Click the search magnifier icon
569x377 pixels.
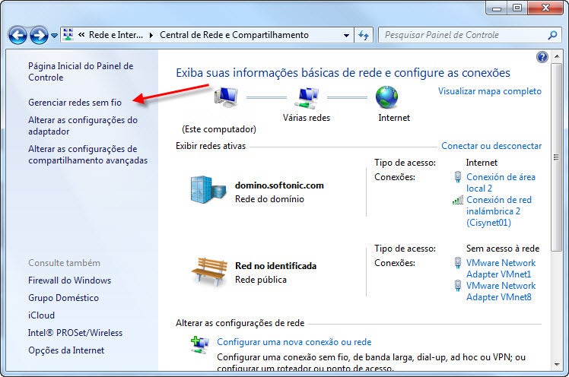coord(553,35)
